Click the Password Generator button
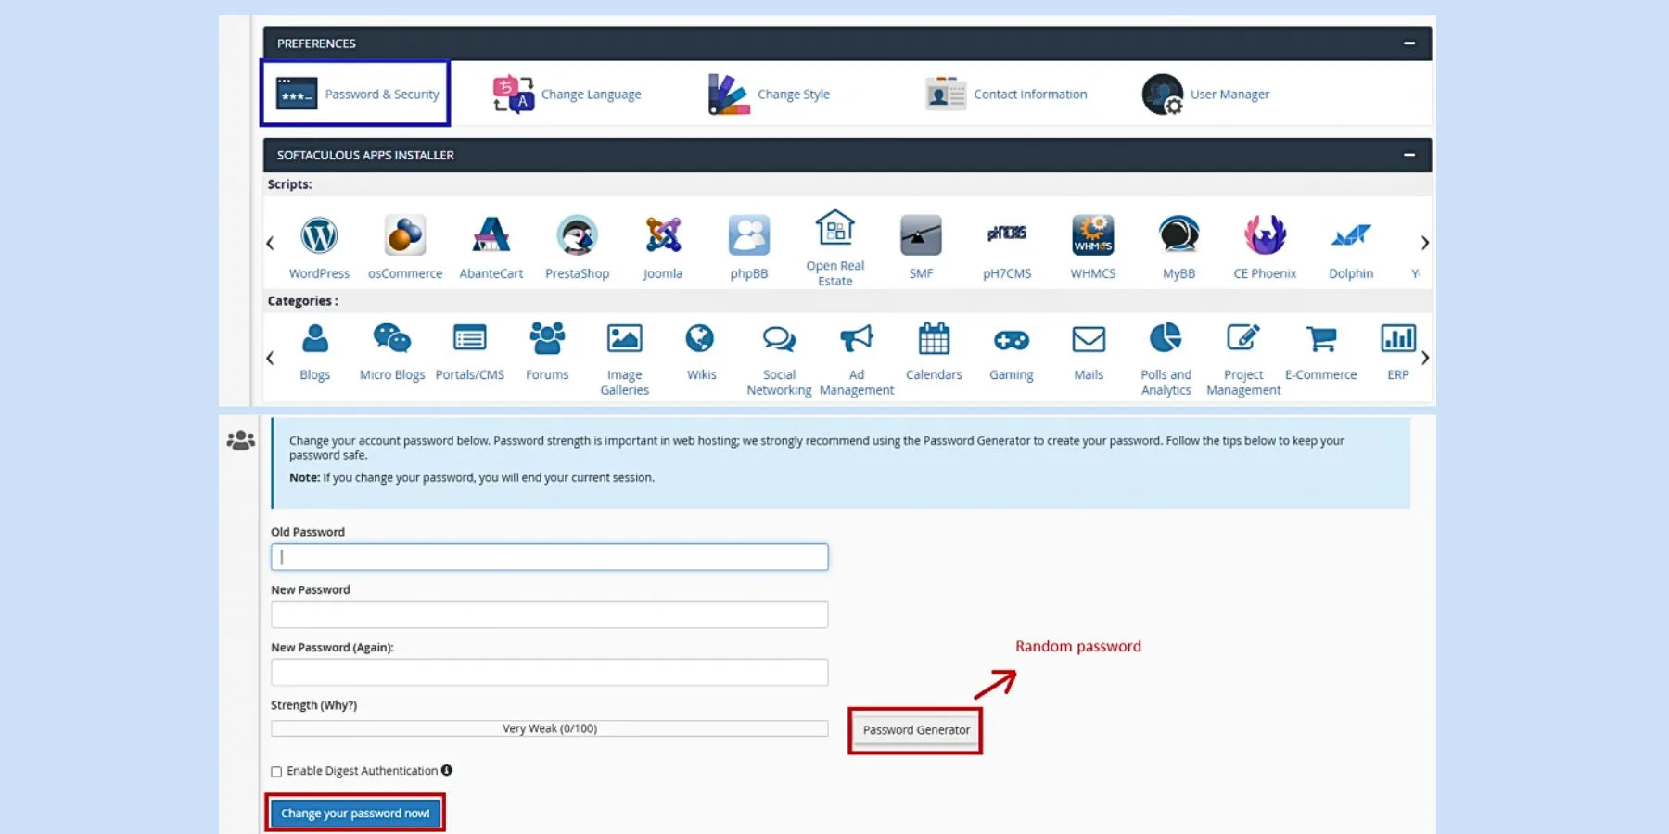 point(914,729)
